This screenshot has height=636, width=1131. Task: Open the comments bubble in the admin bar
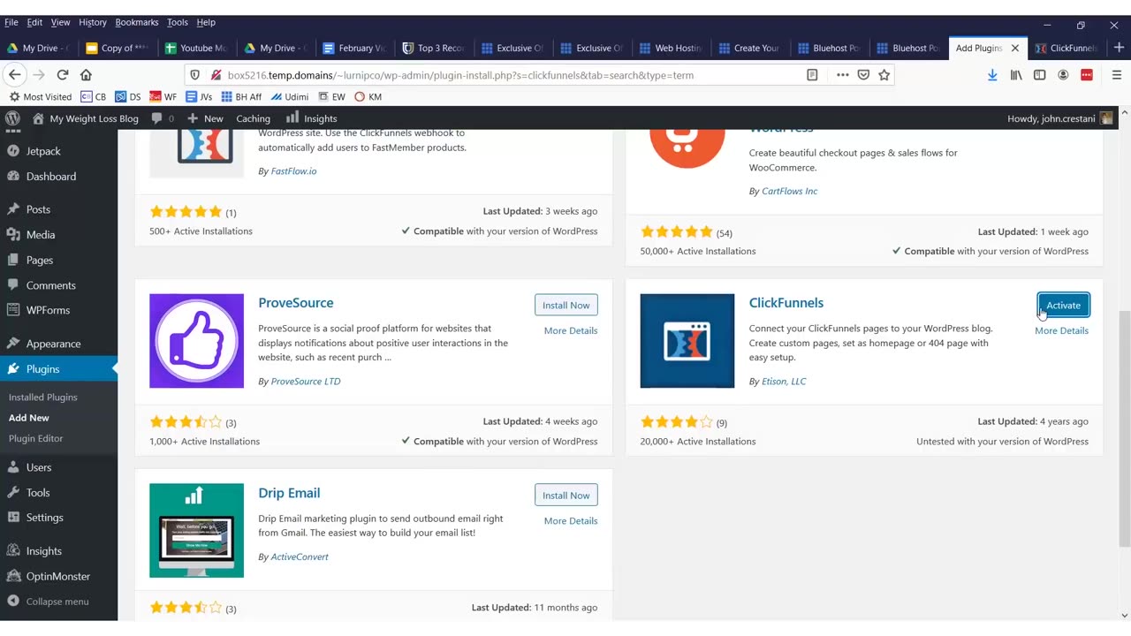[x=162, y=118]
